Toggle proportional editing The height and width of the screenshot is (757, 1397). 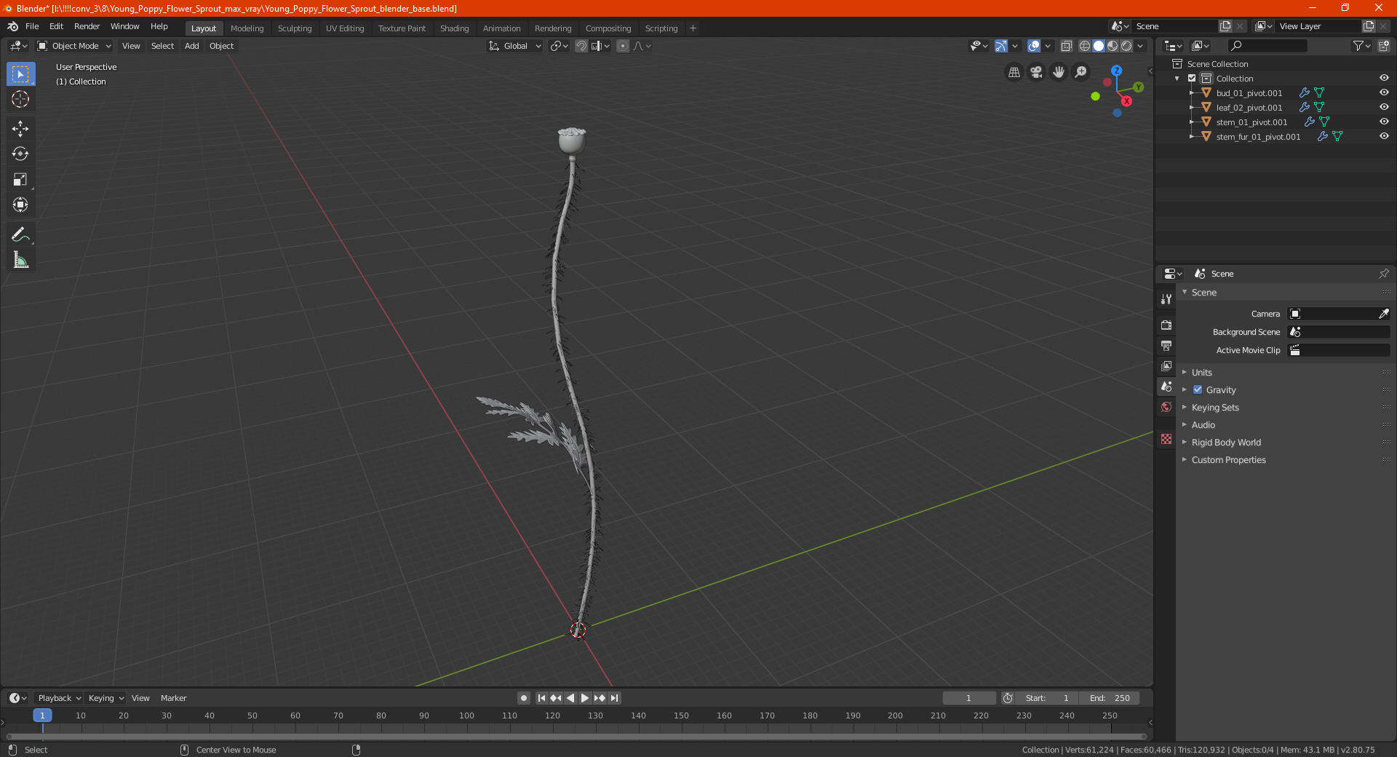(623, 46)
